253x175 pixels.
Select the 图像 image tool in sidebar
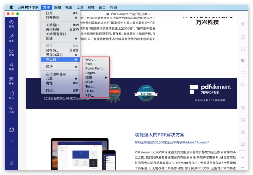point(11,52)
